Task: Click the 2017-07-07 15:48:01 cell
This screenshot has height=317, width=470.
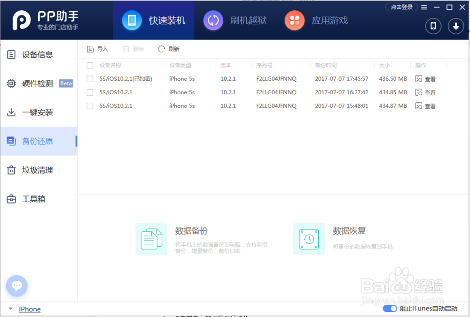Action: click(342, 106)
